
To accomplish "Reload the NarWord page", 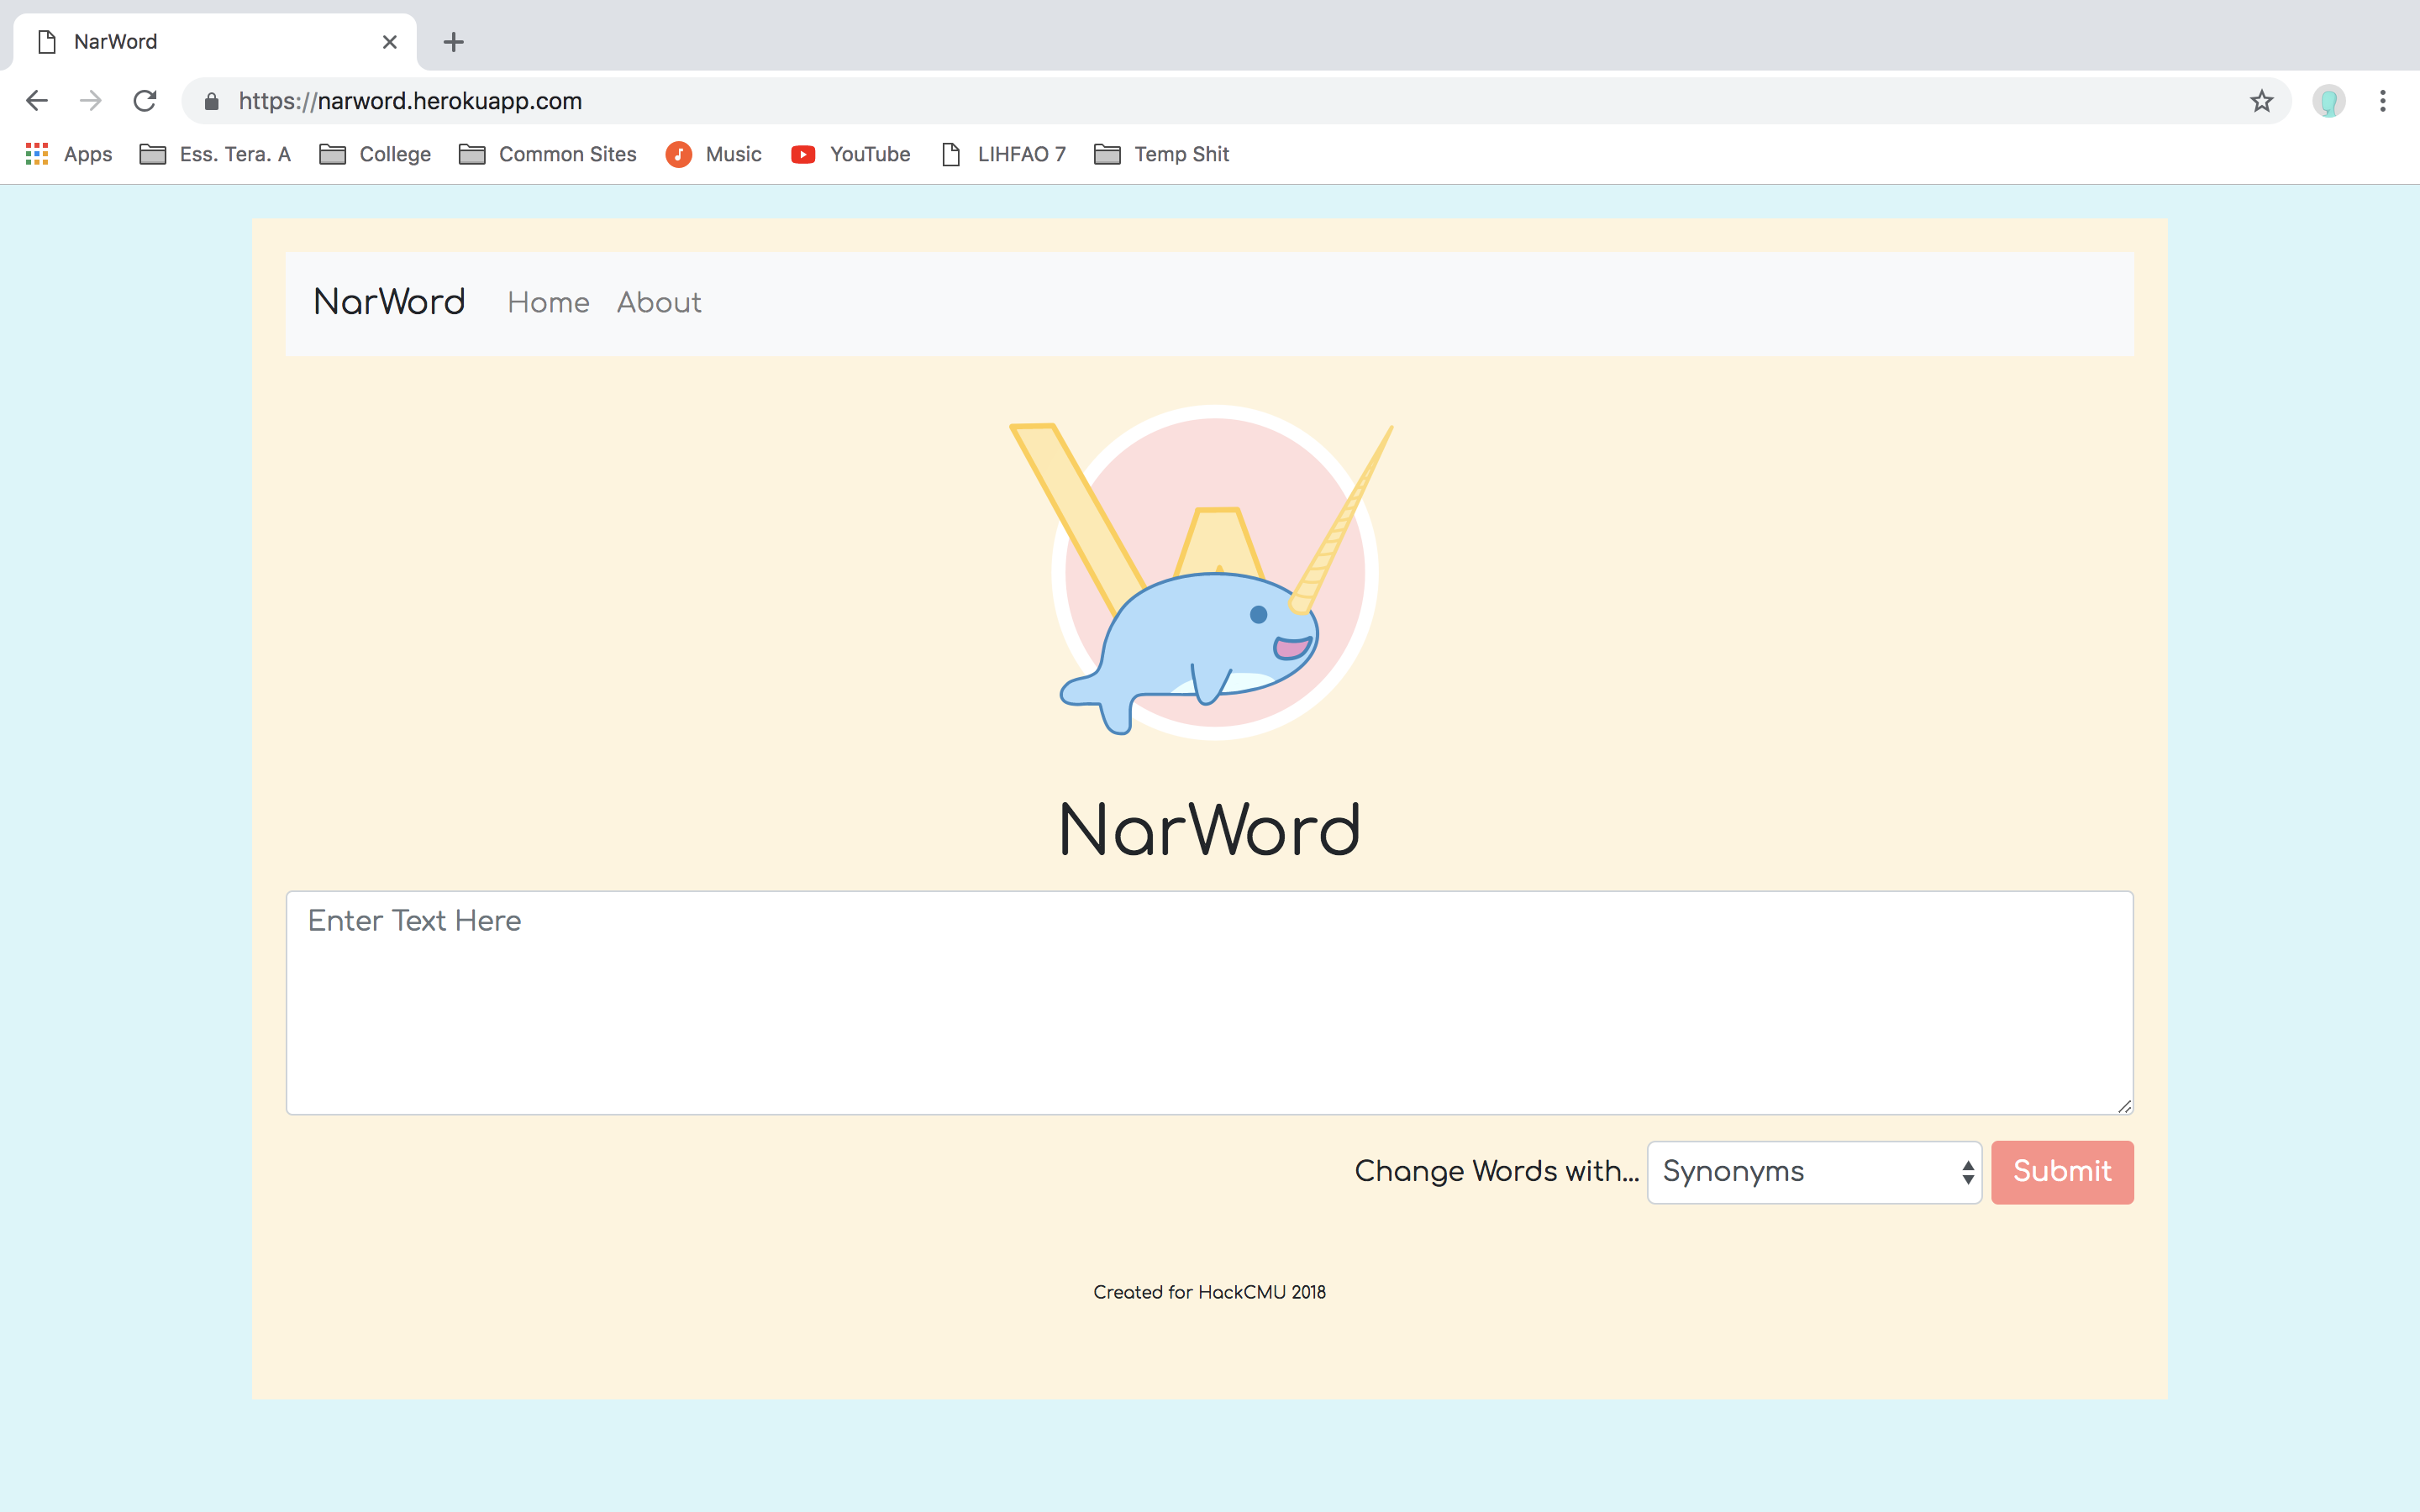I will tap(145, 101).
